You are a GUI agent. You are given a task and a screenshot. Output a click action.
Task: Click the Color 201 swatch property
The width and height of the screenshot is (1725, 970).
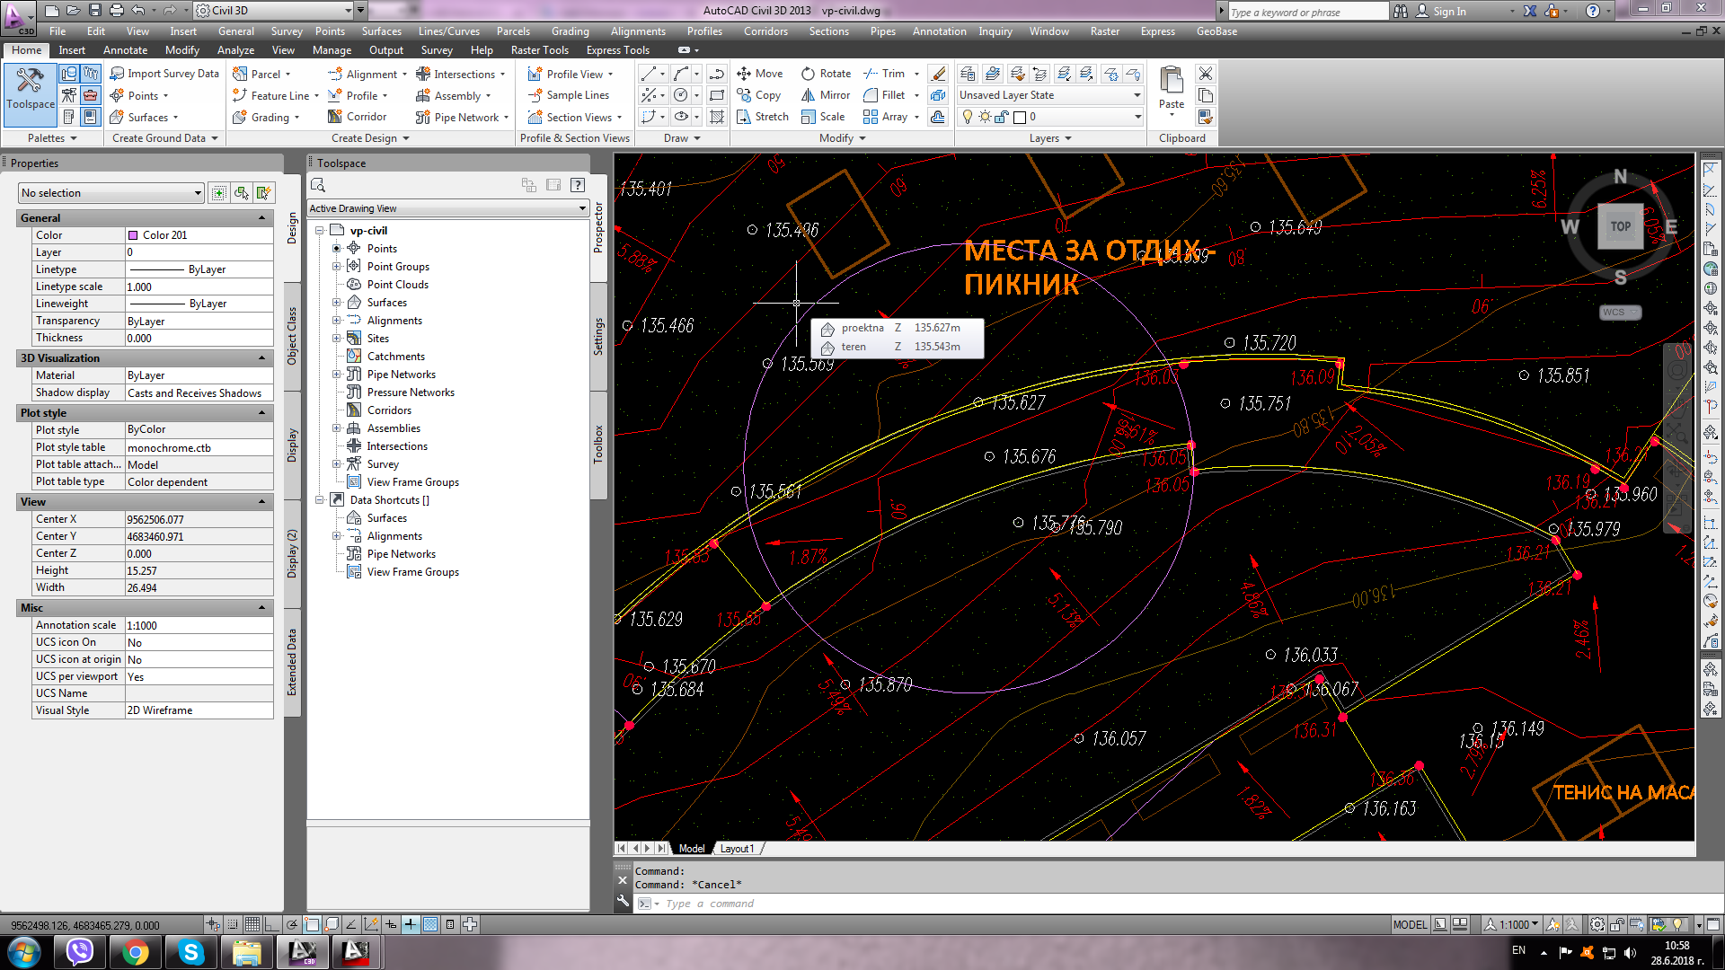click(x=199, y=235)
